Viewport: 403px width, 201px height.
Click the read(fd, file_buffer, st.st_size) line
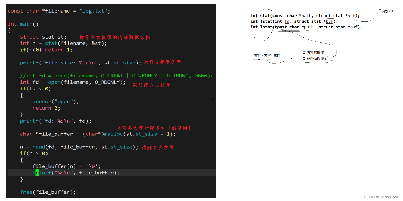point(79,147)
